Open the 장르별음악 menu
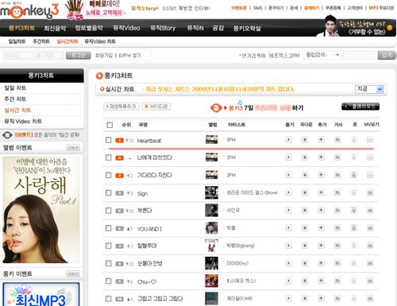397x306 pixels. [89, 28]
